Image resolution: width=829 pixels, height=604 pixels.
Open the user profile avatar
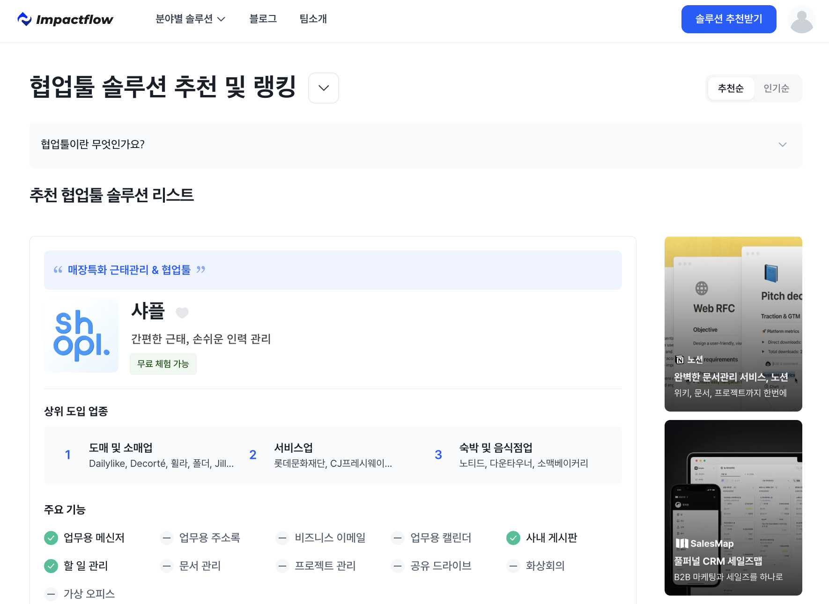[801, 19]
